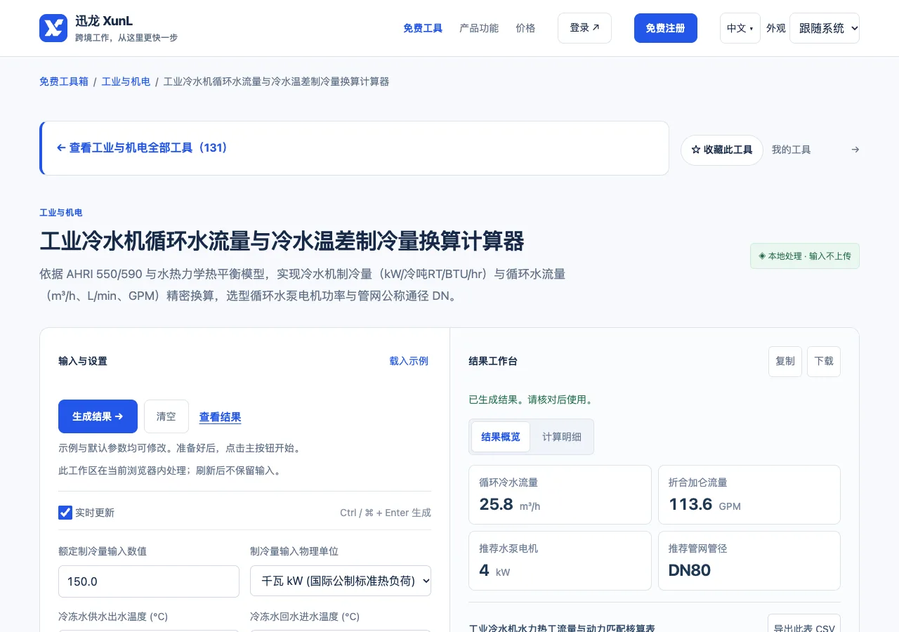Click the 登录 button
Screen dimensions: 899x632
584,28
